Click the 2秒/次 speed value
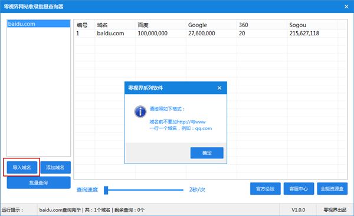The width and height of the screenshot is (354, 216). [x=197, y=190]
